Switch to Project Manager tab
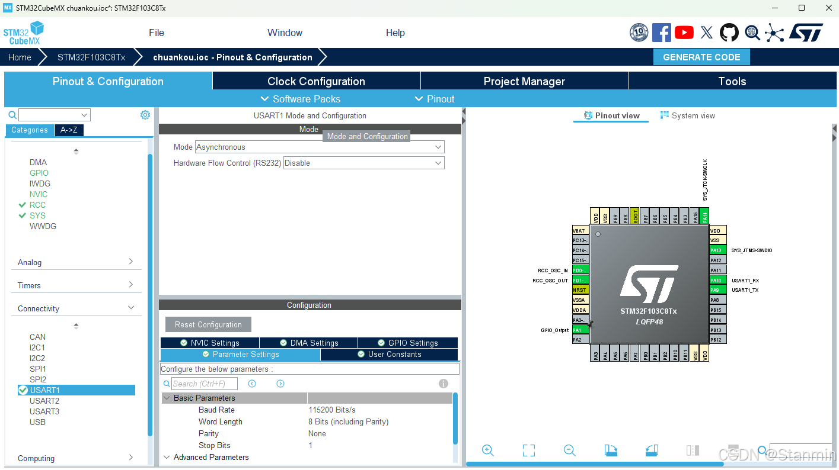 (x=524, y=81)
